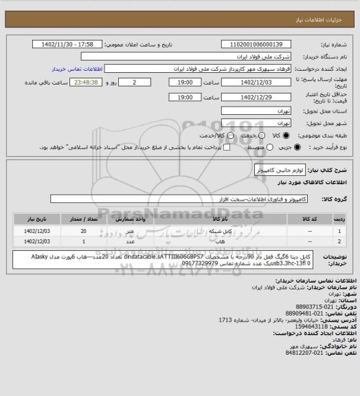Screen dimensions: 360x396
Task: Click the general description field لوازم جانبی کامپیوتر
Action: click(x=280, y=170)
